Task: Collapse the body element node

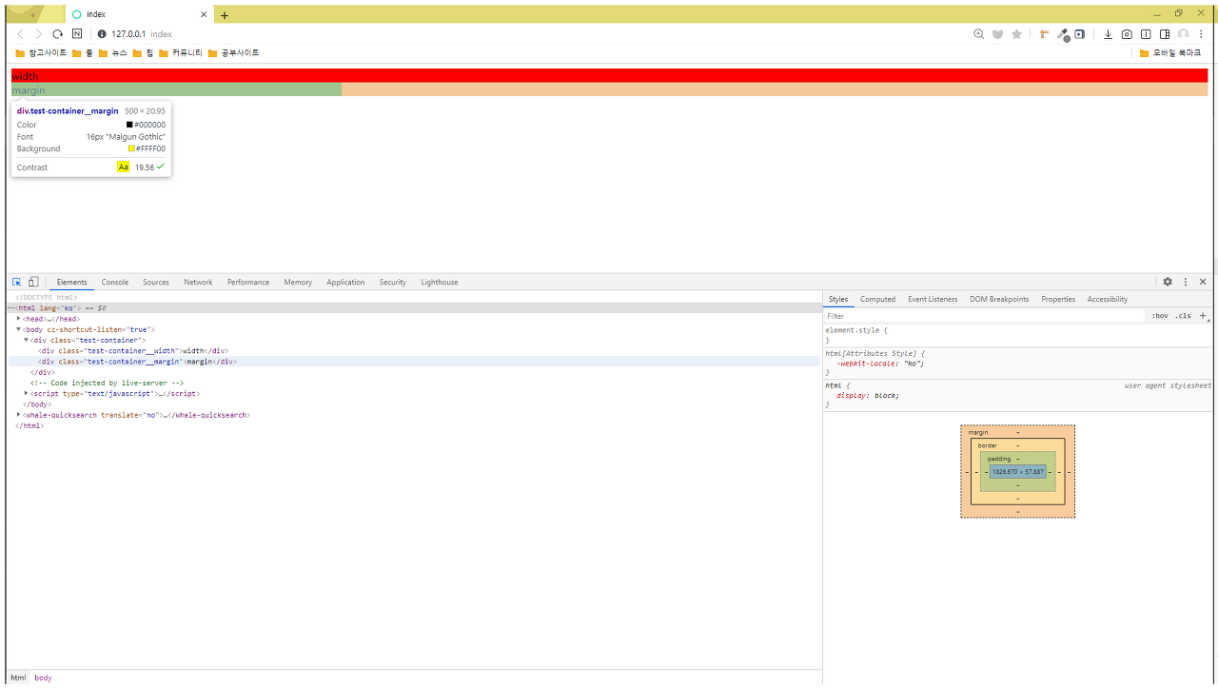Action: pos(19,329)
